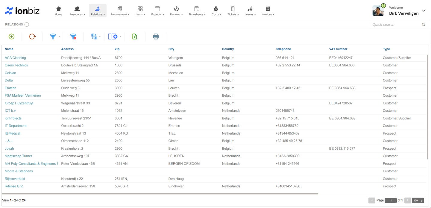Sort by the Zip column header
Screen dimensions: 431x208
coord(117,49)
